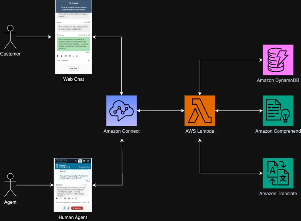Open emoji picker in Human Agent panel
301x221 pixels.
(76, 198)
